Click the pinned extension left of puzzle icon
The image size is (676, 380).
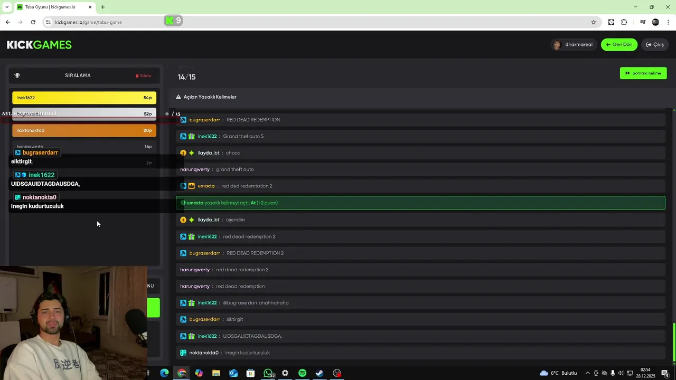point(611,22)
